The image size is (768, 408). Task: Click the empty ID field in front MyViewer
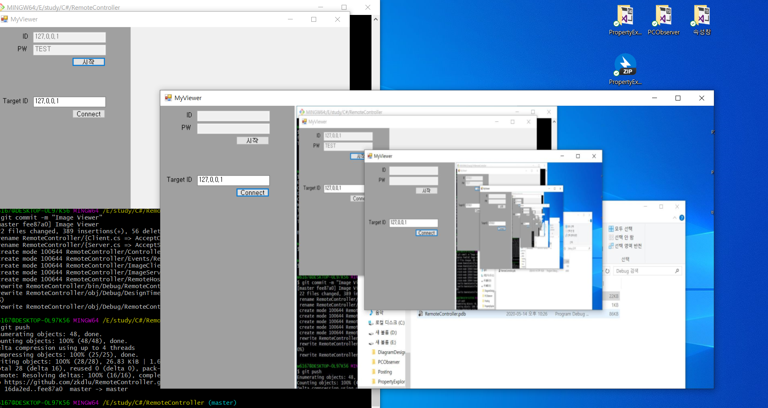233,116
